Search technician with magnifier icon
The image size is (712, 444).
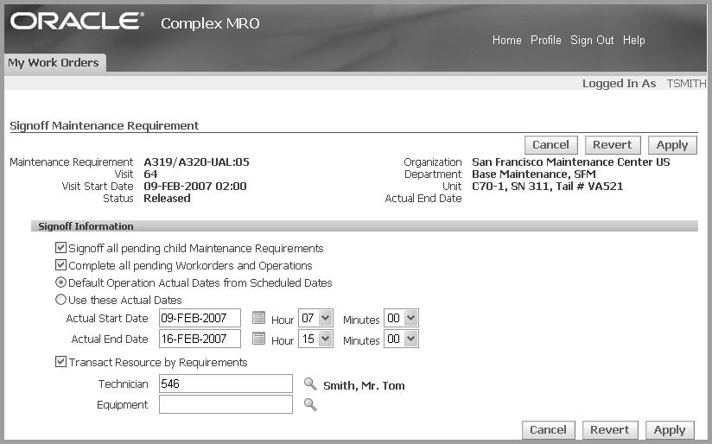coord(310,384)
